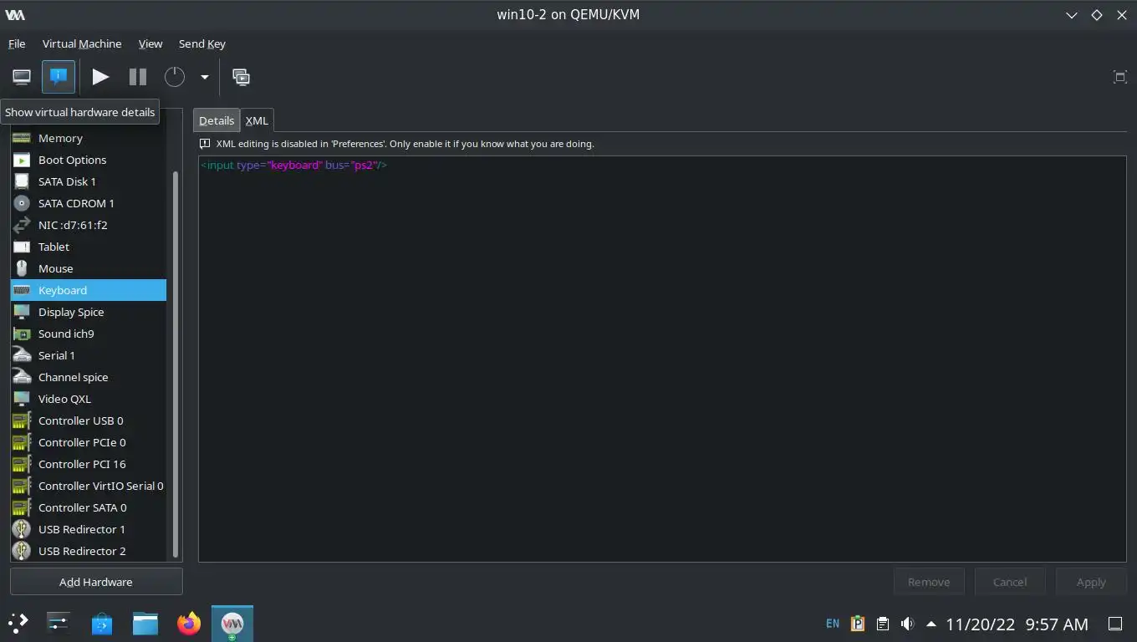Click the virt-manager logo in titlebar
Viewport: 1137px width, 642px height.
pos(14,15)
